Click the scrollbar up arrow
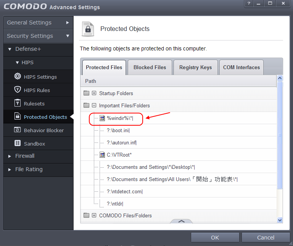Screen dimensions: 293x246 280,78
